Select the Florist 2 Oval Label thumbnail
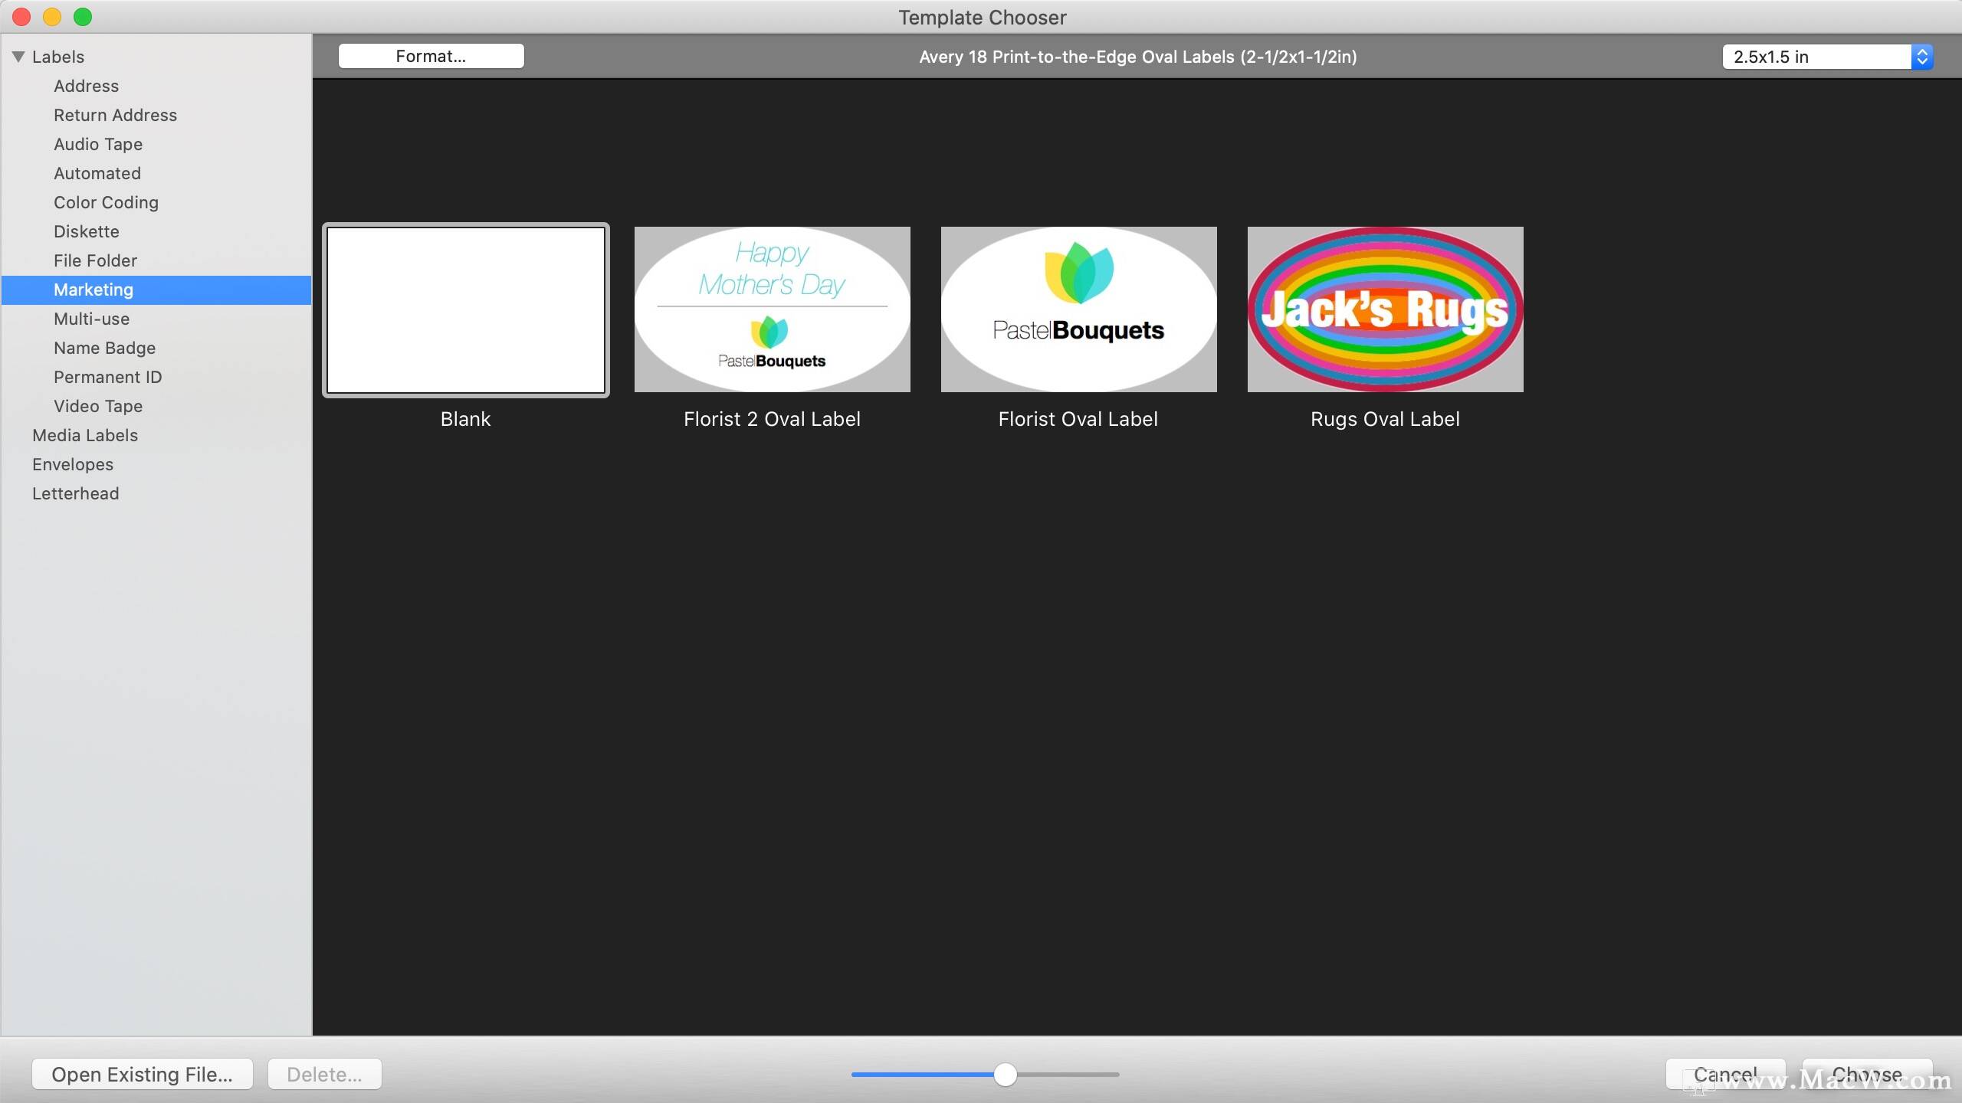 click(x=773, y=309)
